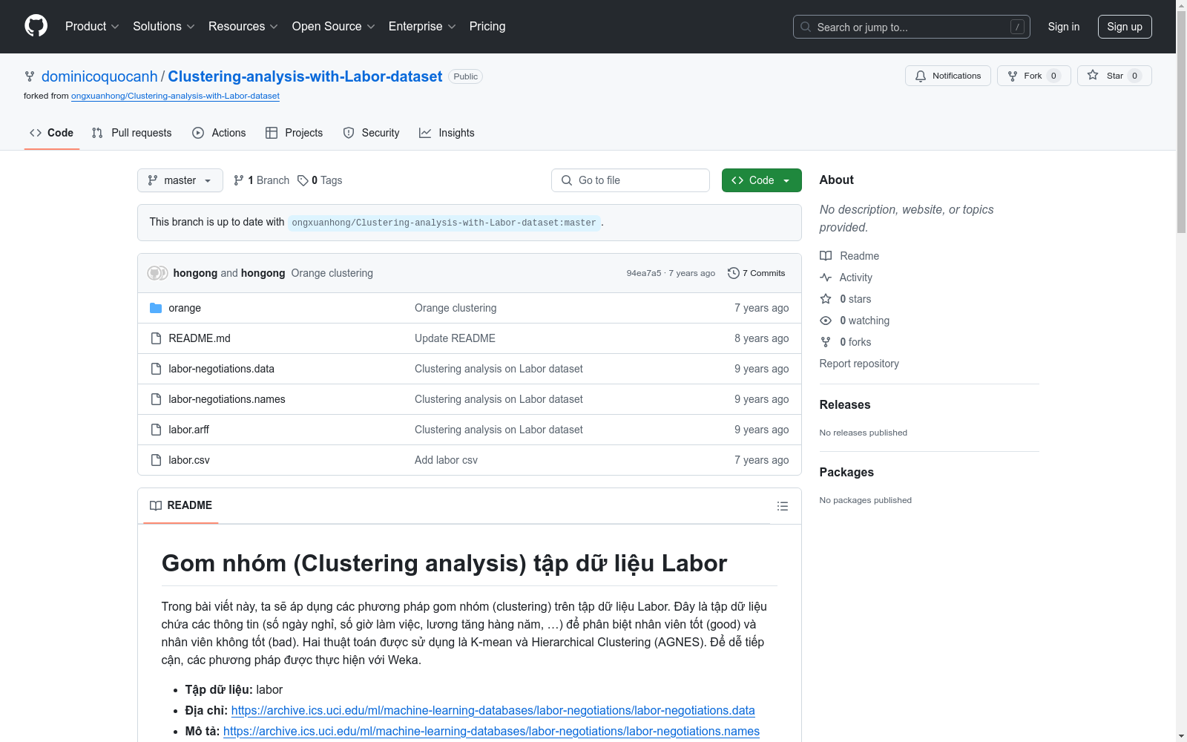1187x742 pixels.
Task: Click the ongxuanhong master branch label
Action: pyautogui.click(x=444, y=223)
